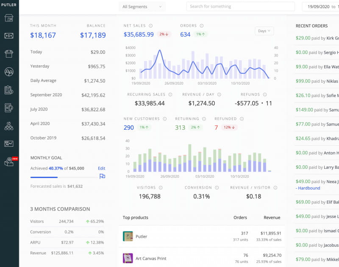Open the Transactions clipboard icon in sidebar
The height and width of the screenshot is (267, 339).
9,90
